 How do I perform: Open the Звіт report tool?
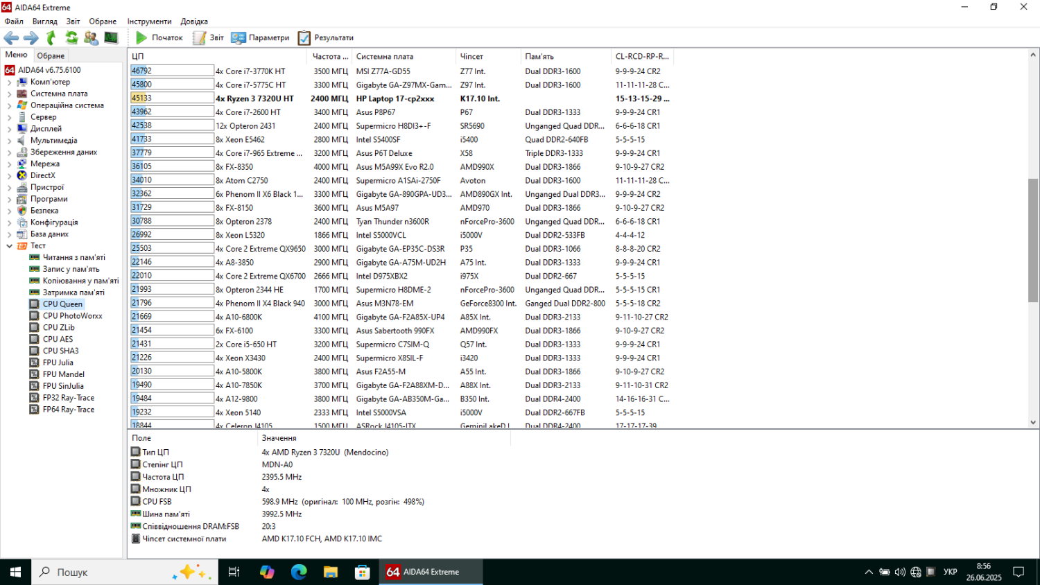[208, 38]
